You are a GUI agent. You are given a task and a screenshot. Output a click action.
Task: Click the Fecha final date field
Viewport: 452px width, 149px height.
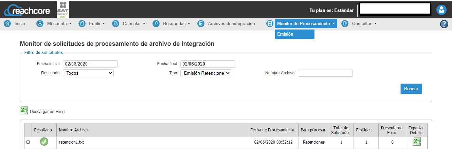208,64
